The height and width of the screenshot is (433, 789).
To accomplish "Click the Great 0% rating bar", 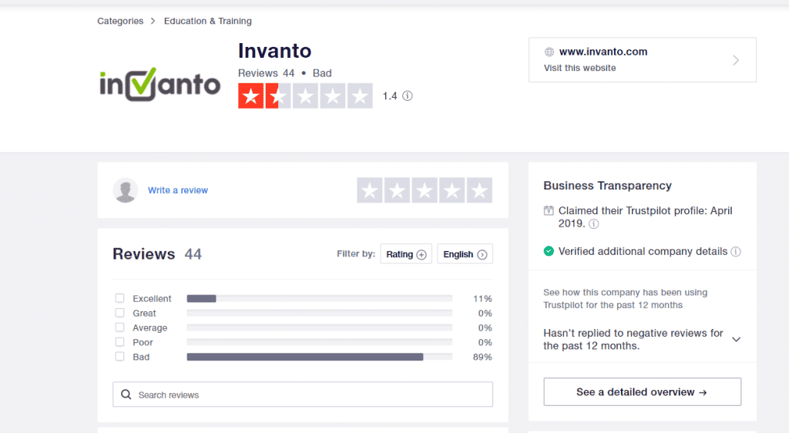I will tap(320, 314).
